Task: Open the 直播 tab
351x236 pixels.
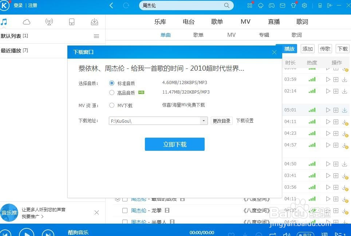Action: (274, 22)
